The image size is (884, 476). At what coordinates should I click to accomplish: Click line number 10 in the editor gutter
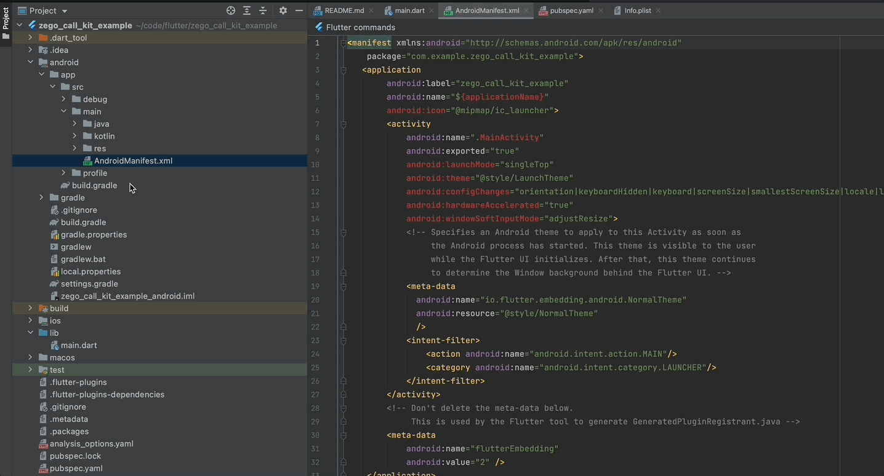[315, 164]
